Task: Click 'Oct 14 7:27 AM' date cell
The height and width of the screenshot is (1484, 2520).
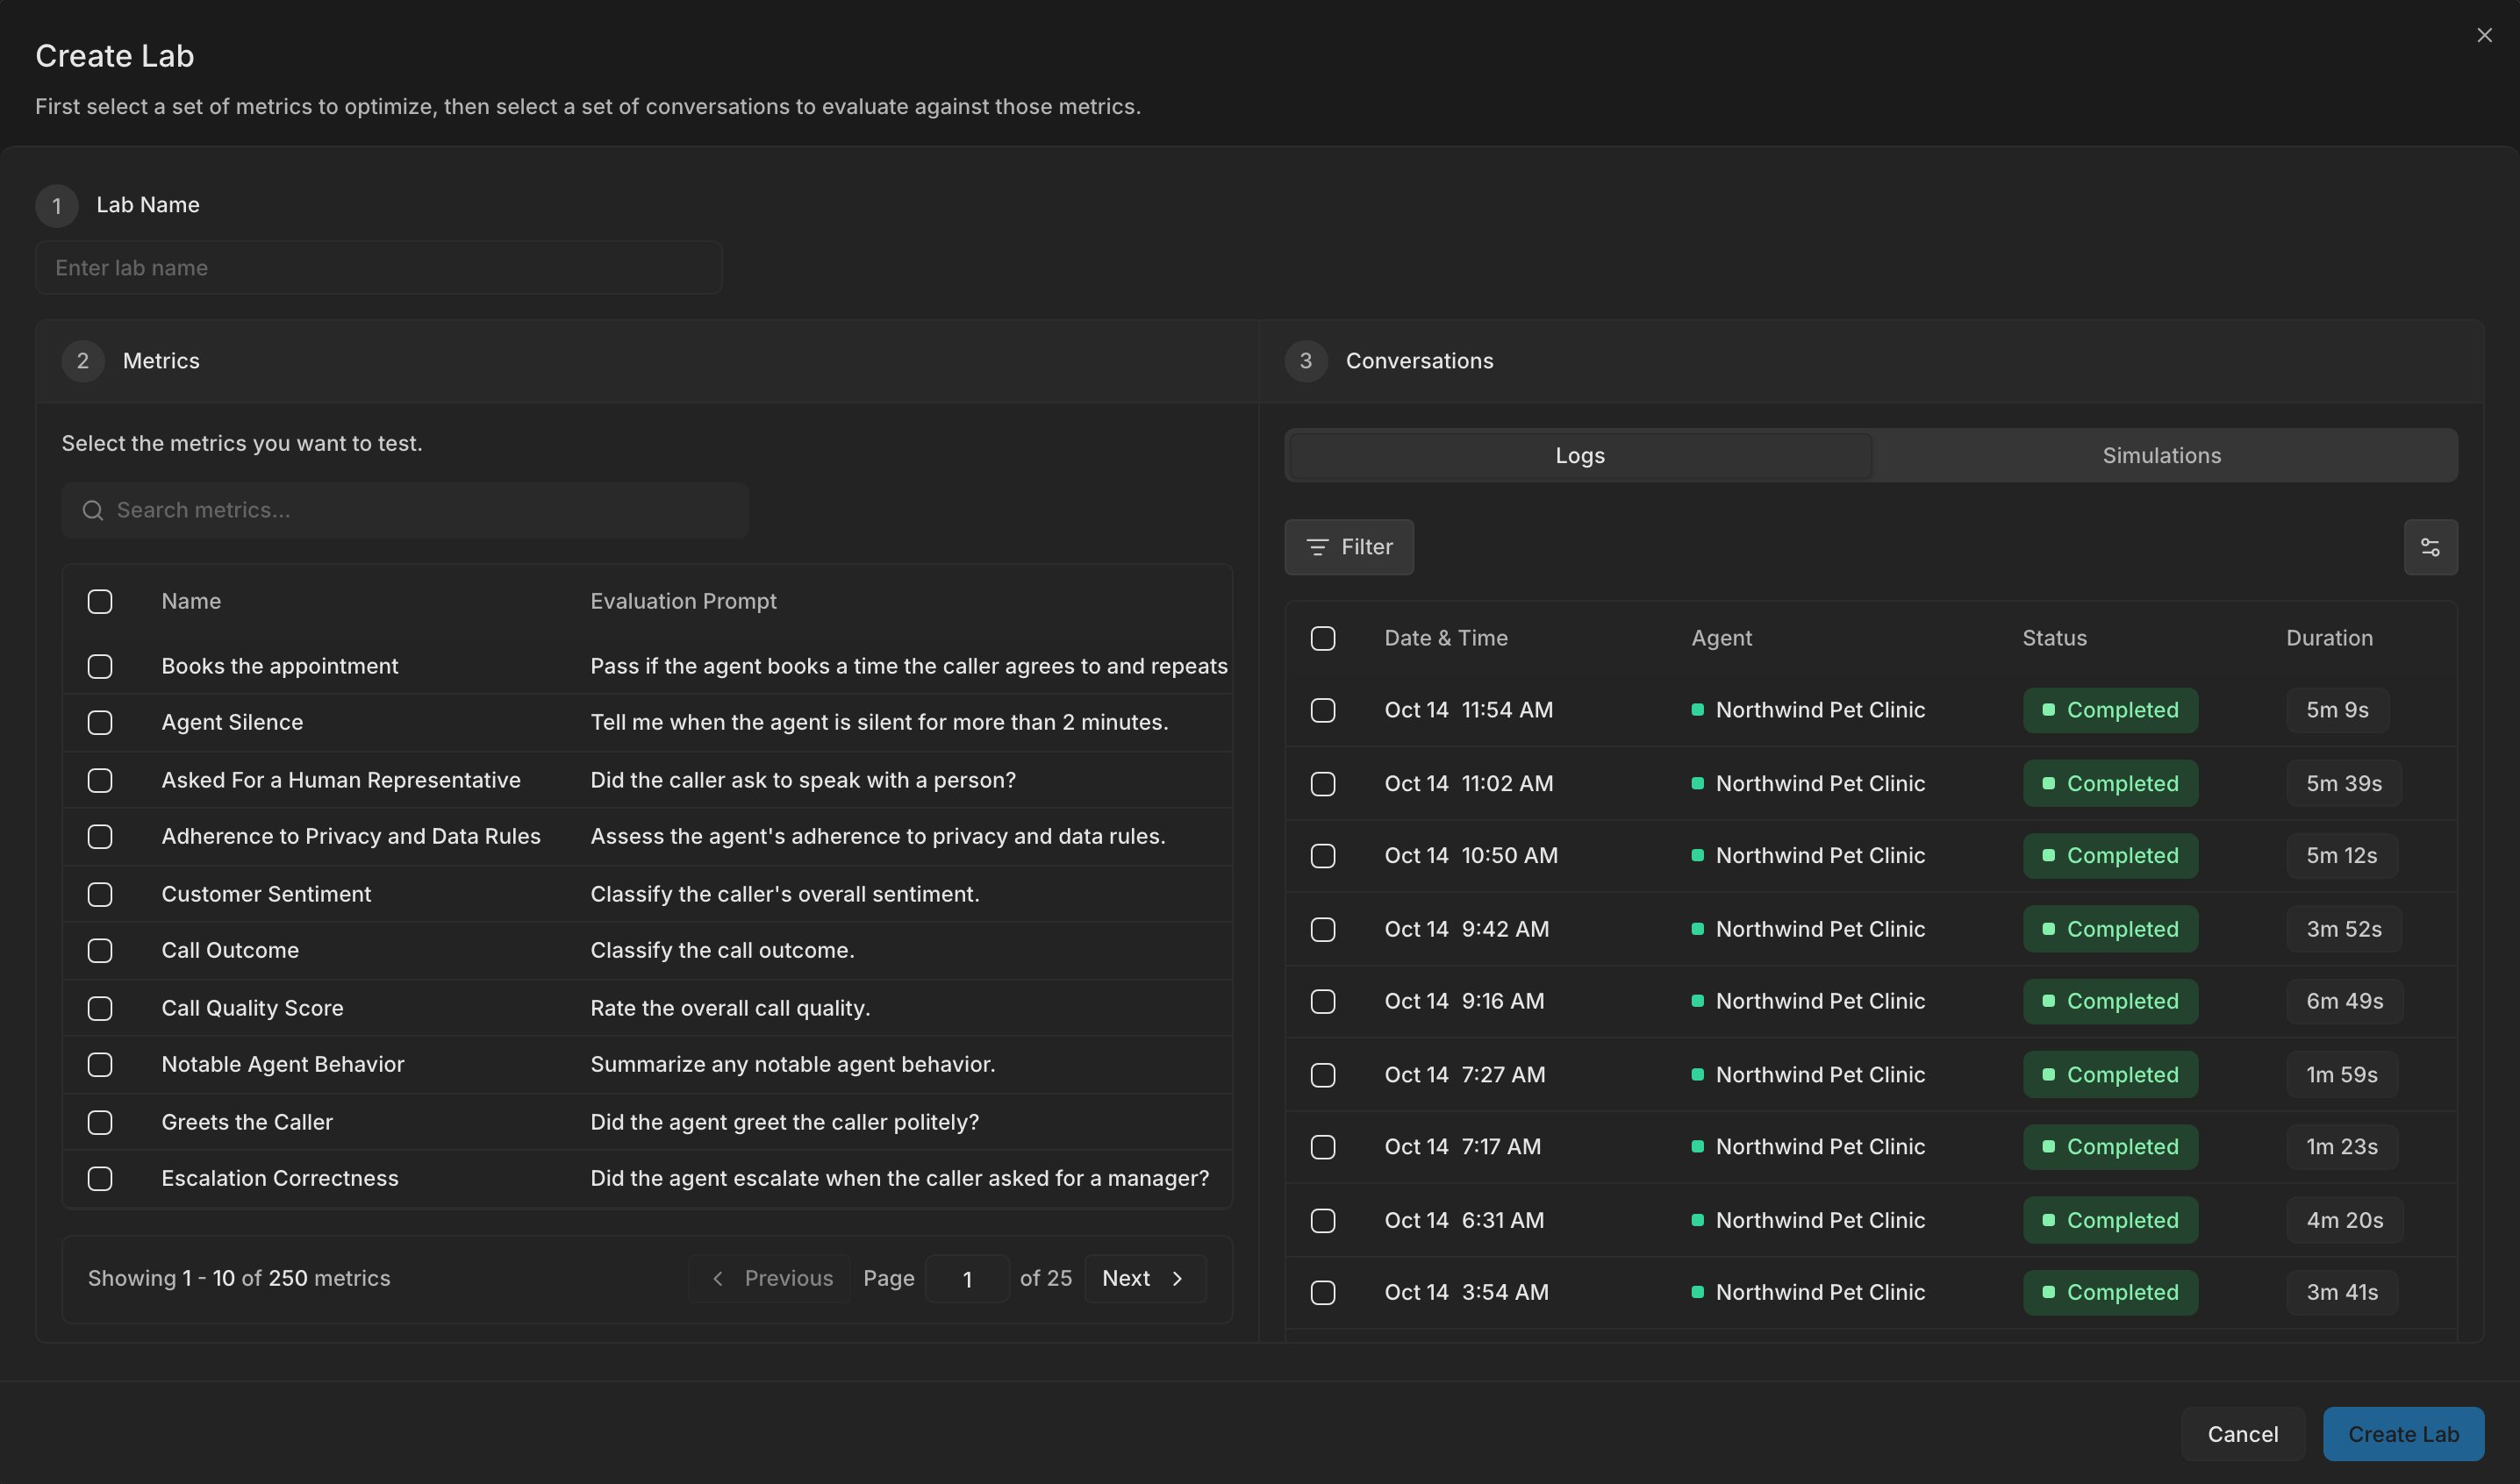Action: (x=1464, y=1075)
